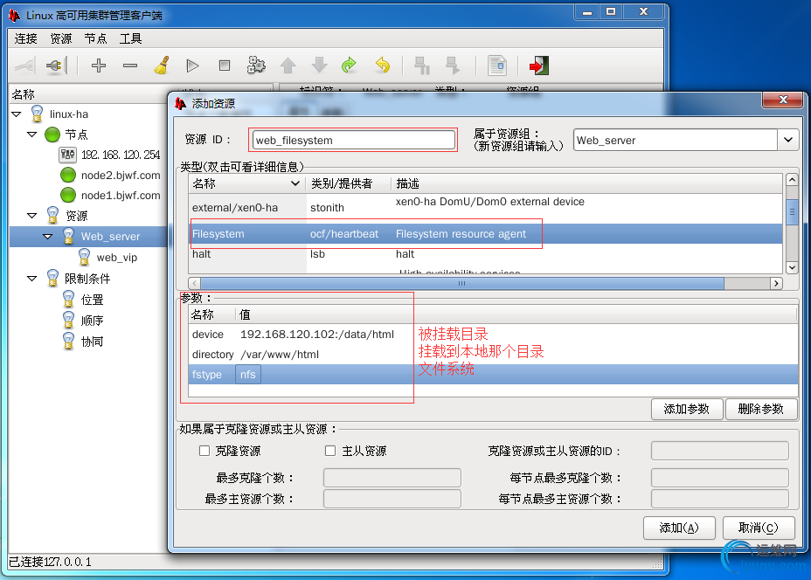This screenshot has width=811, height=580.
Task: Open the 资源 menu
Action: click(x=61, y=38)
